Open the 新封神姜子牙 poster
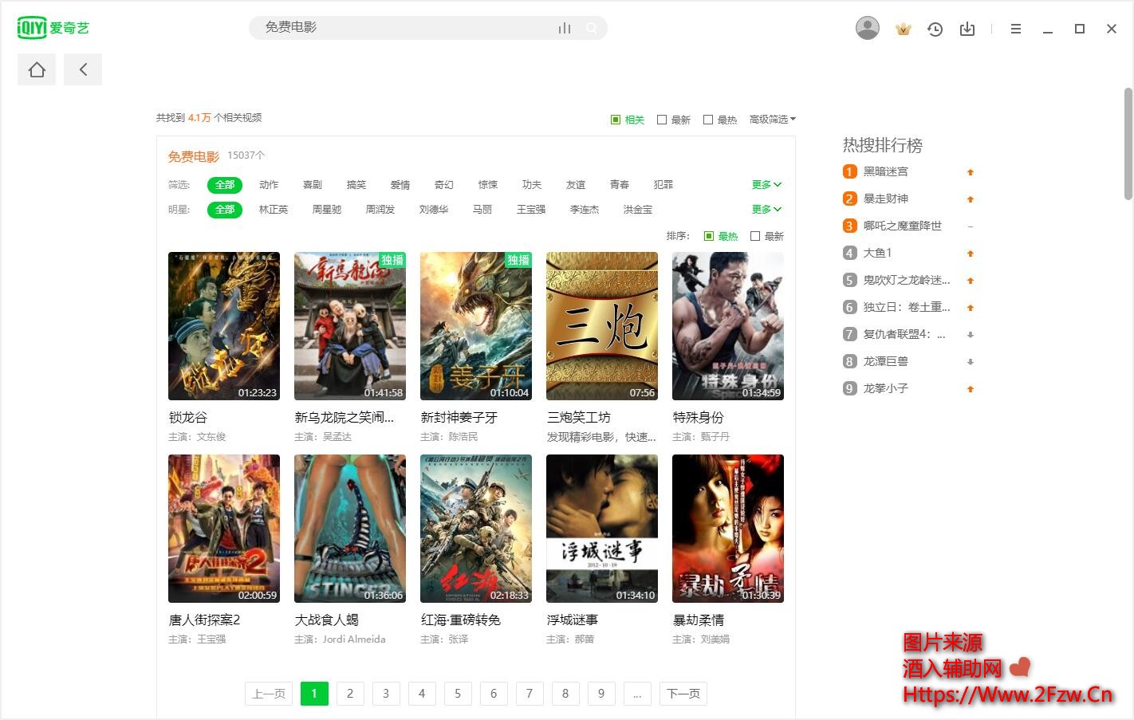Image resolution: width=1134 pixels, height=720 pixels. (x=476, y=326)
